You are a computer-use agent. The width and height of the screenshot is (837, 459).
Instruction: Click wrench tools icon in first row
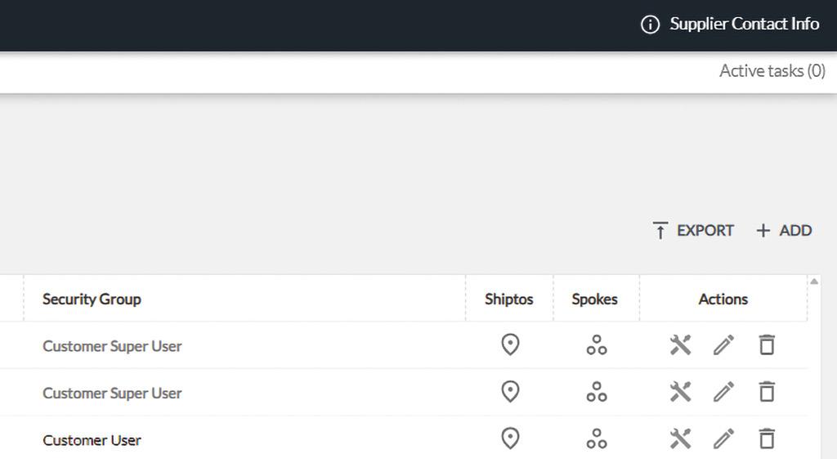(680, 345)
